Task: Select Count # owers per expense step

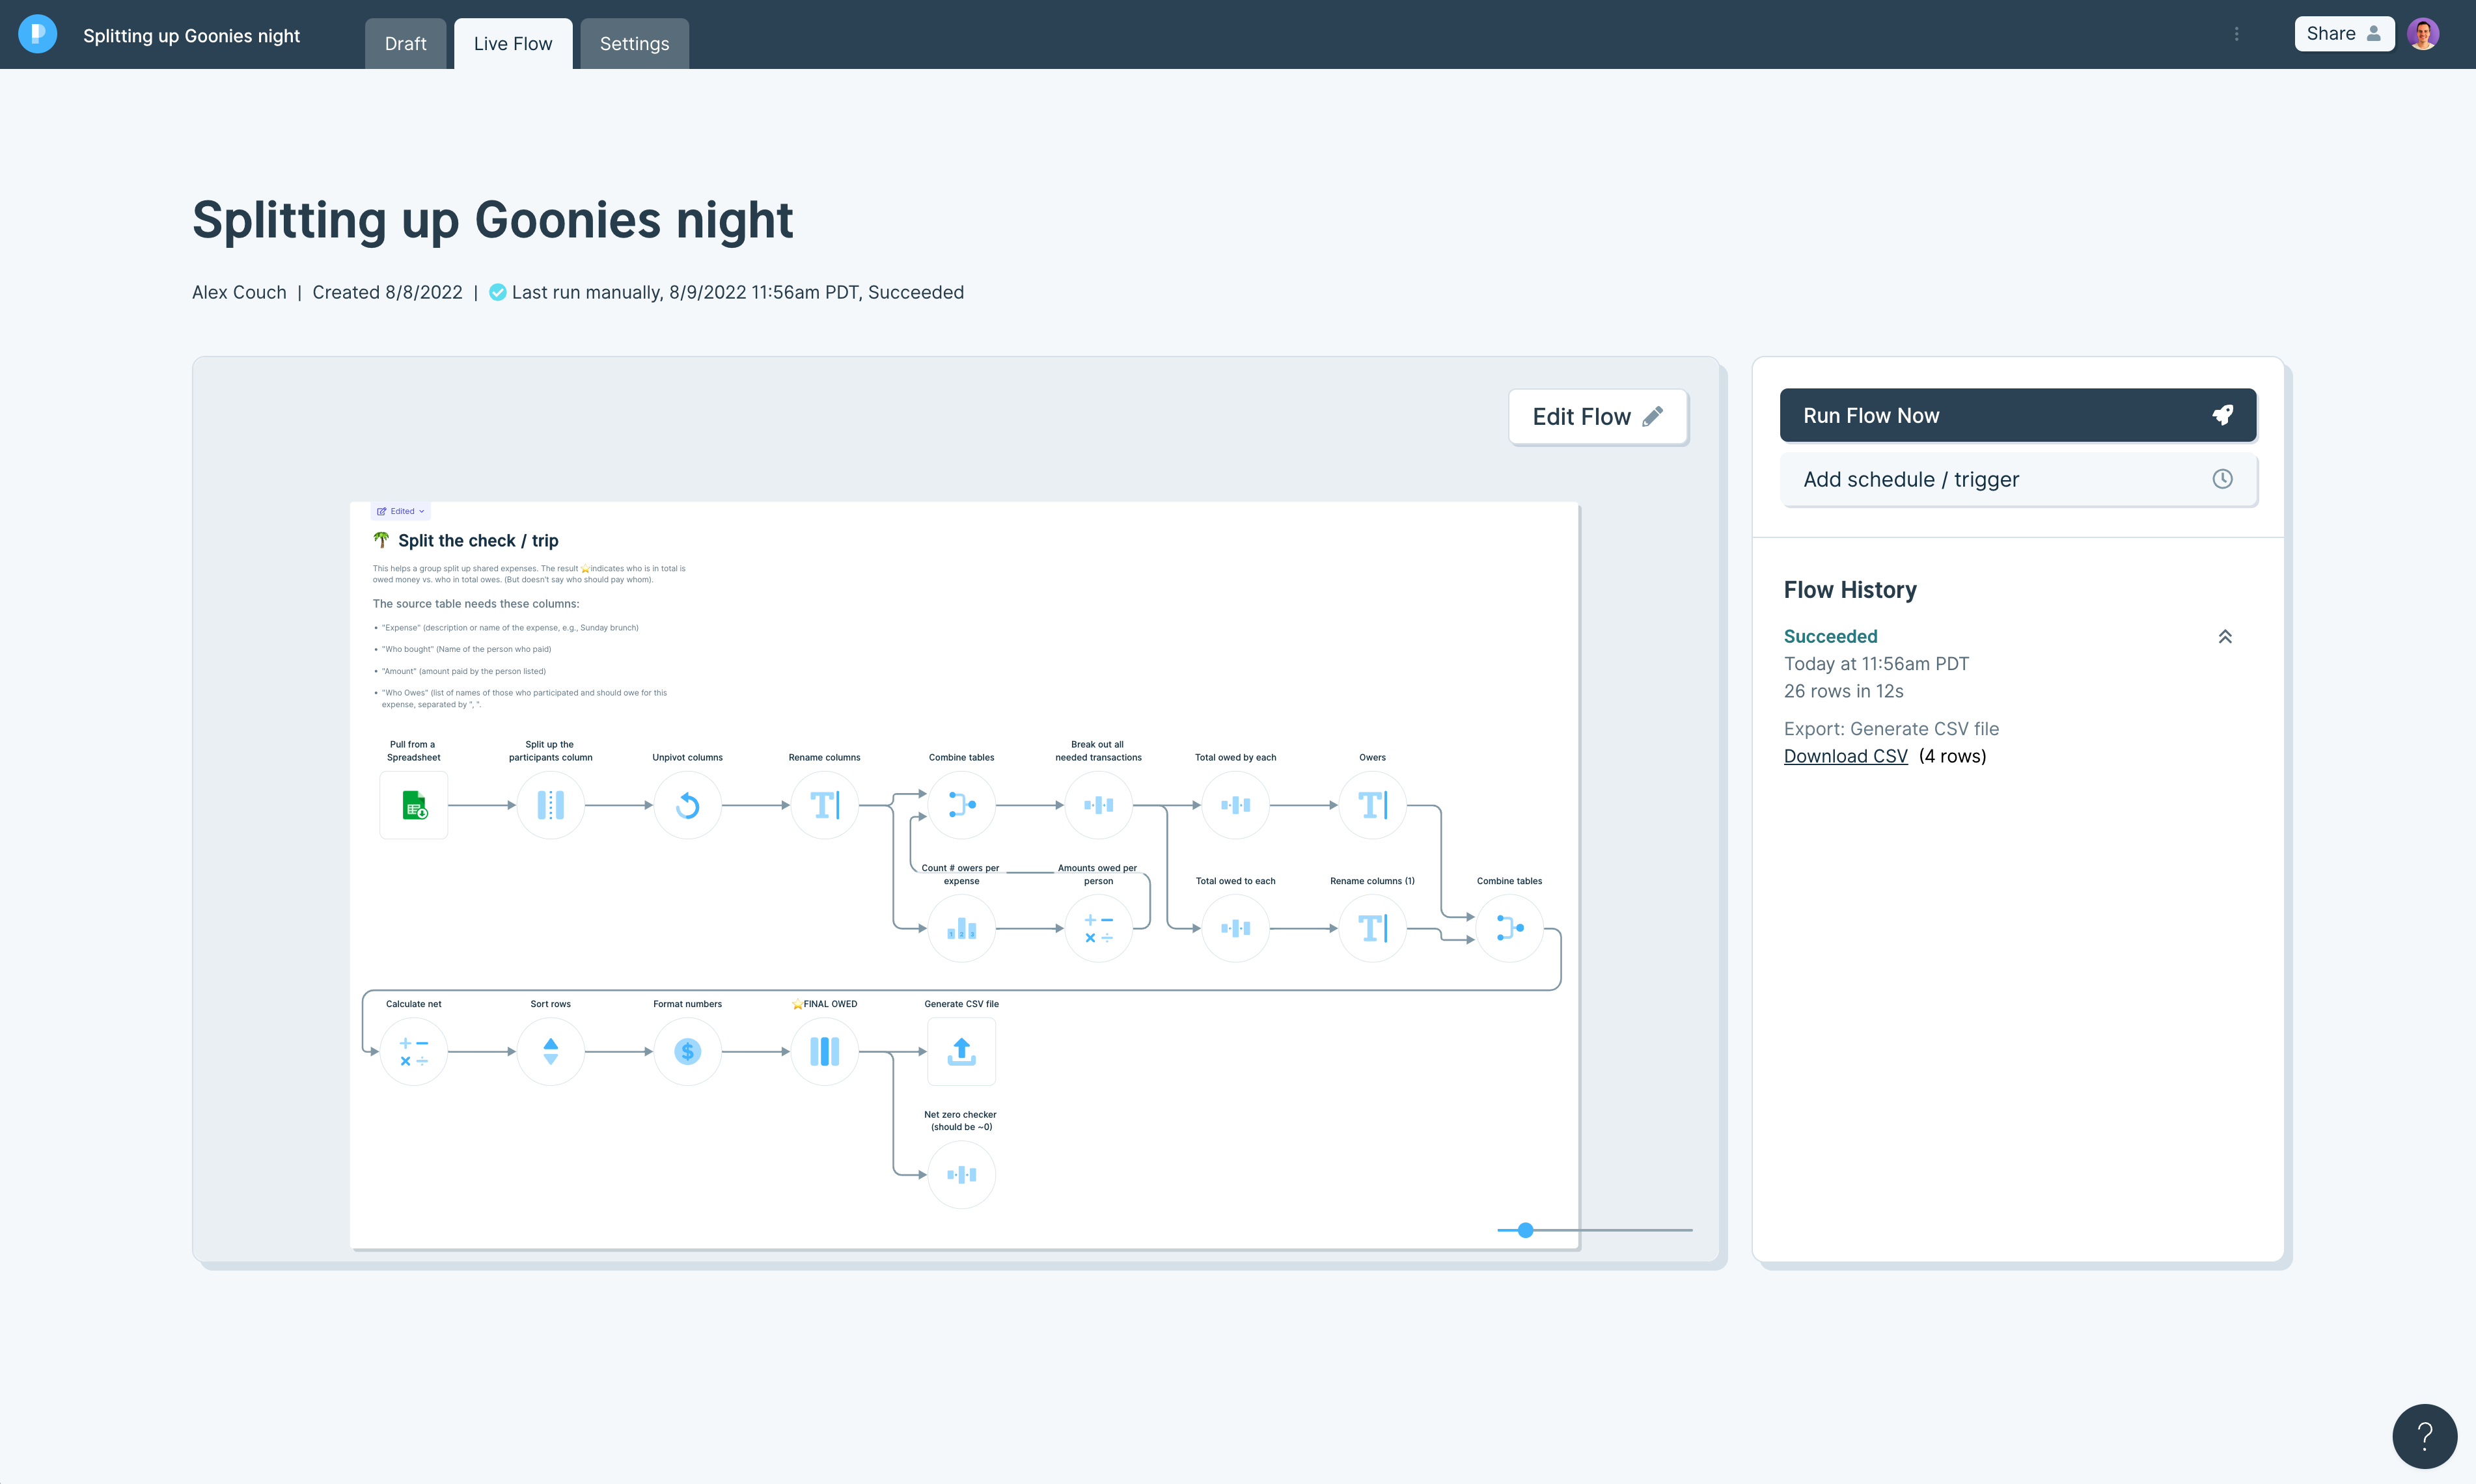Action: point(960,928)
